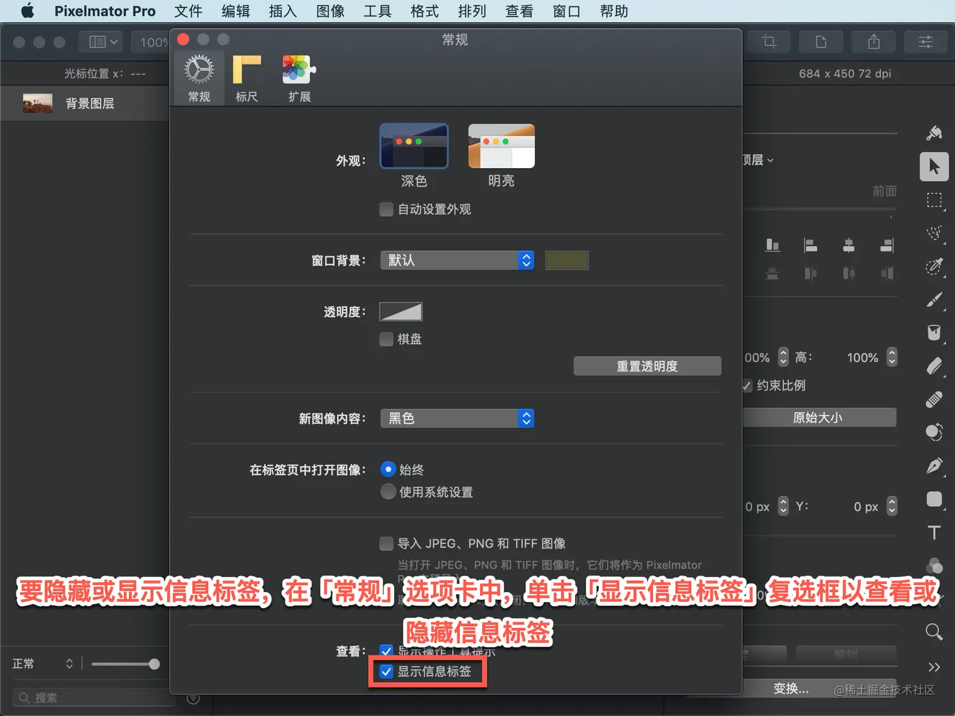Click the window background color swatch
The width and height of the screenshot is (955, 716).
[567, 260]
